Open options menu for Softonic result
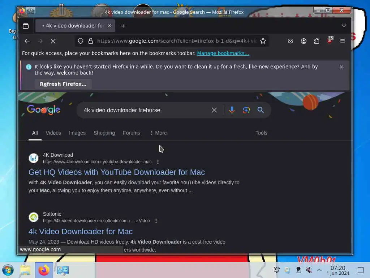Screen dimensions: 370x278 [156, 221]
